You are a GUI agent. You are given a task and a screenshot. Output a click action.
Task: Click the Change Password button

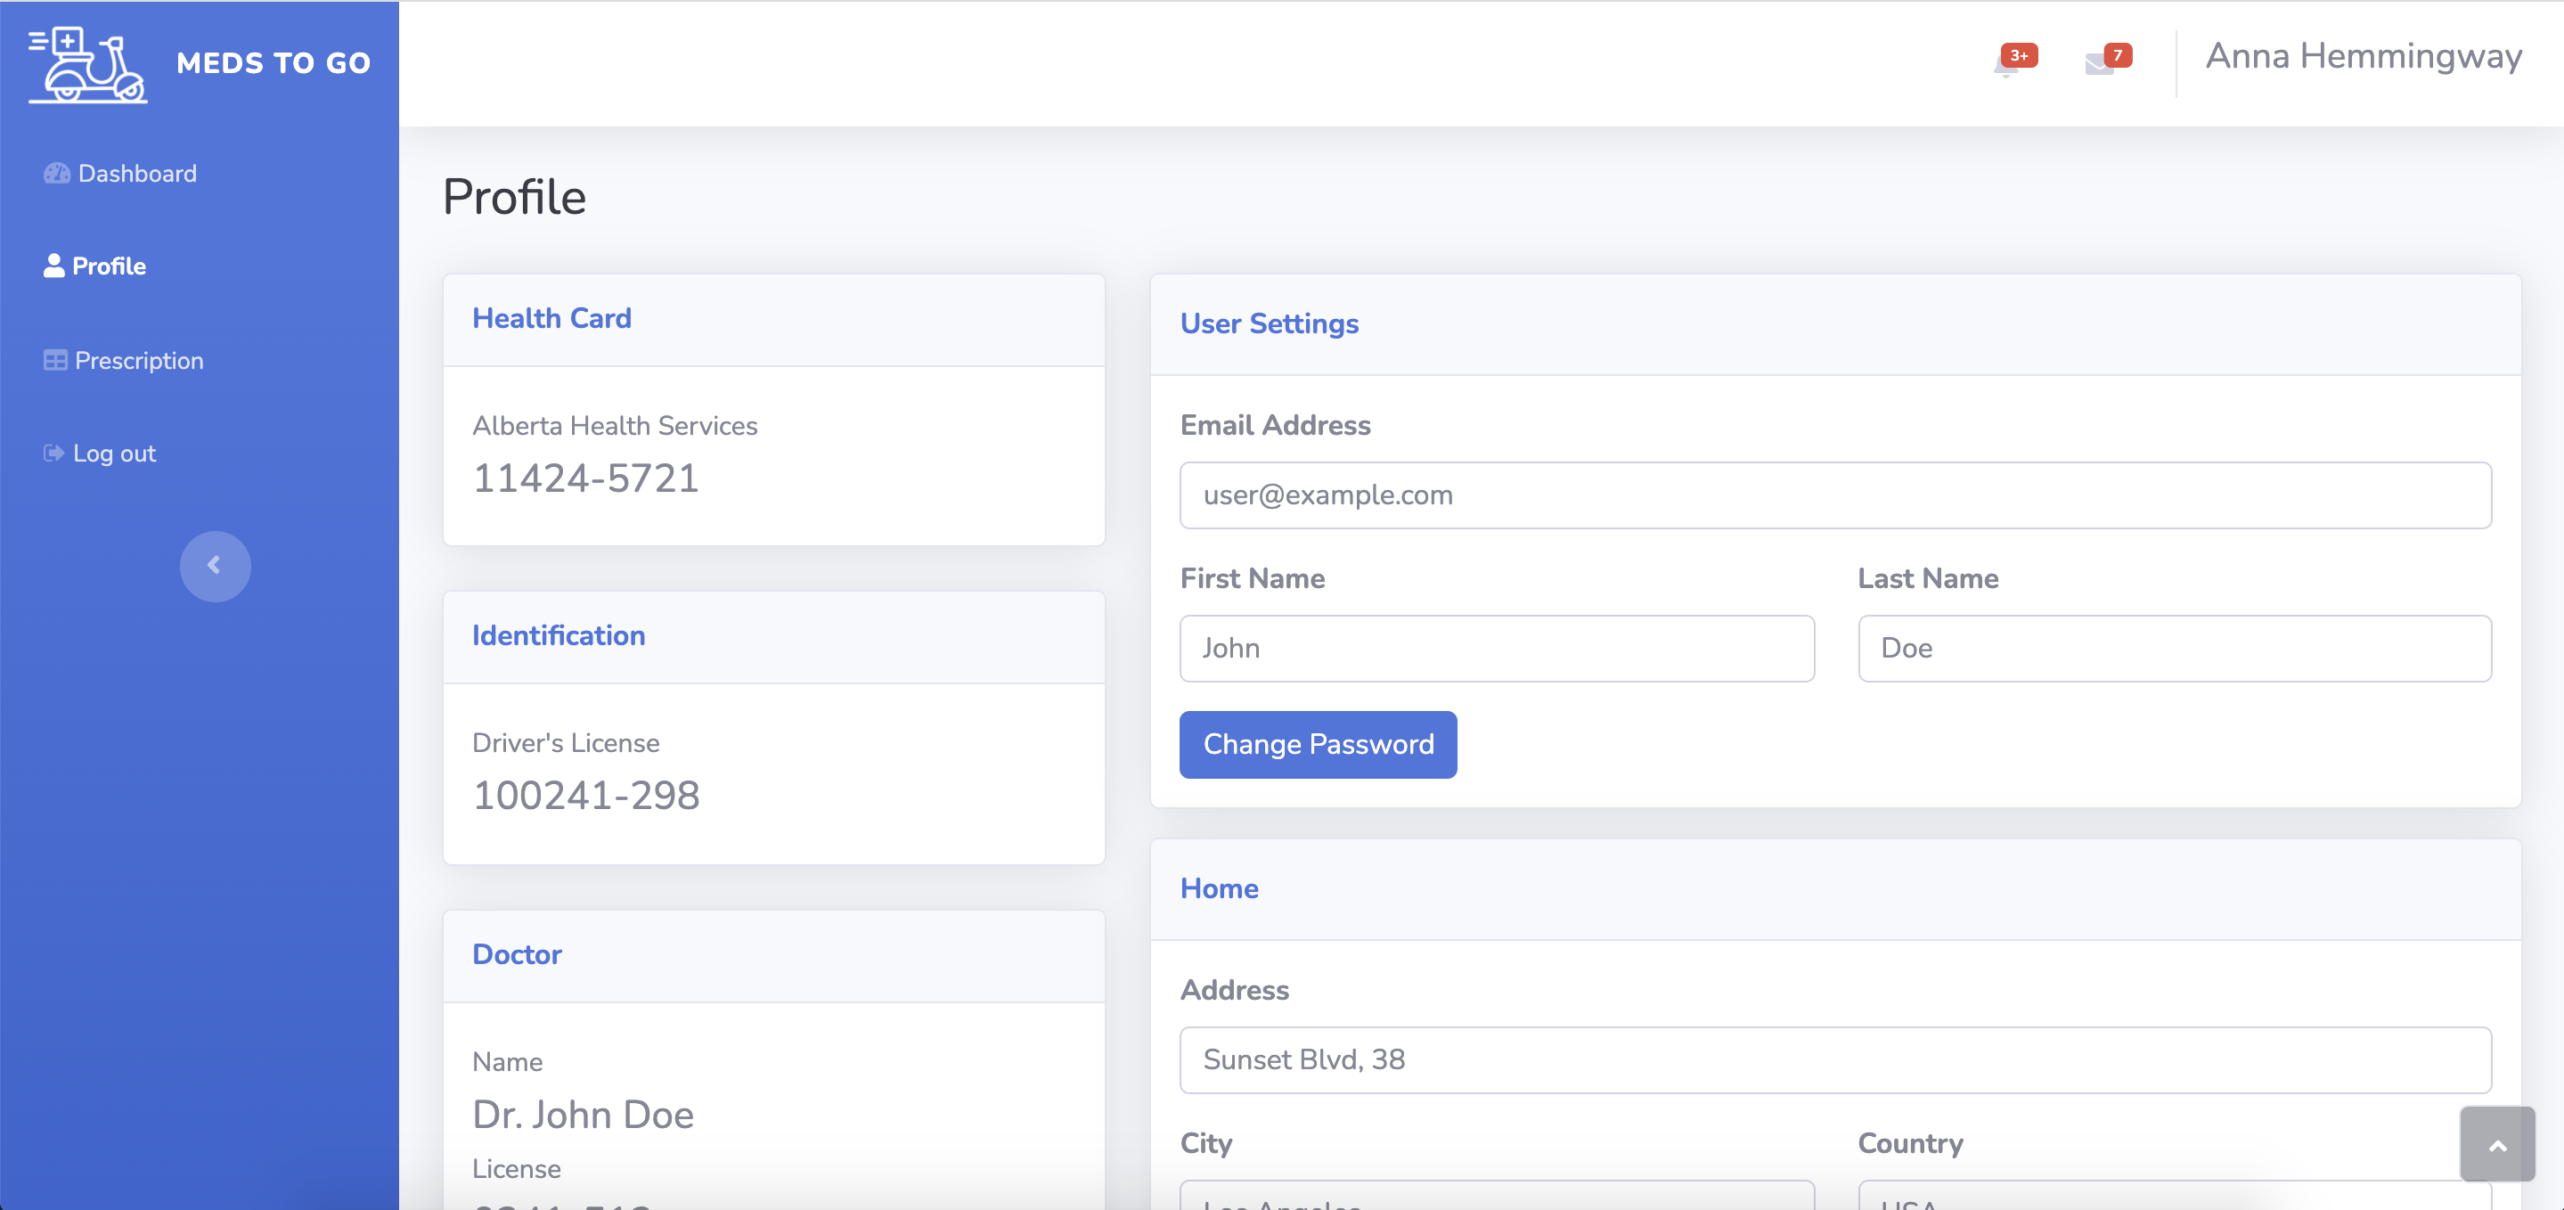point(1317,744)
